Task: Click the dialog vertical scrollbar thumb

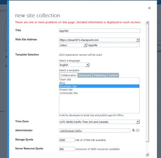Action: point(147,83)
